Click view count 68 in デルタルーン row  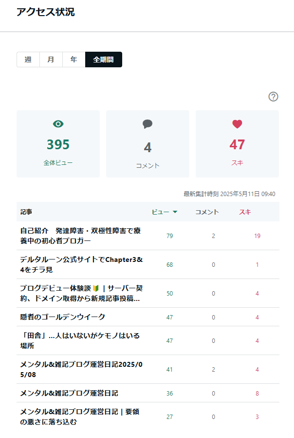[170, 265]
